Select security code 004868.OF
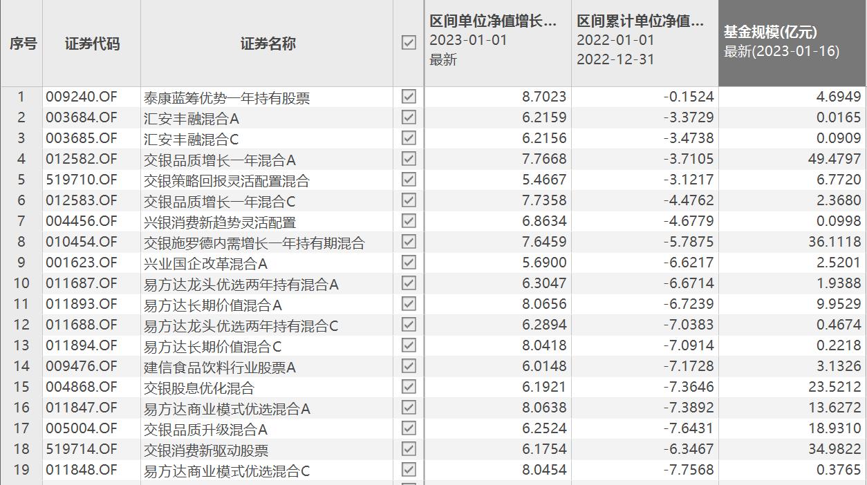 tap(82, 387)
